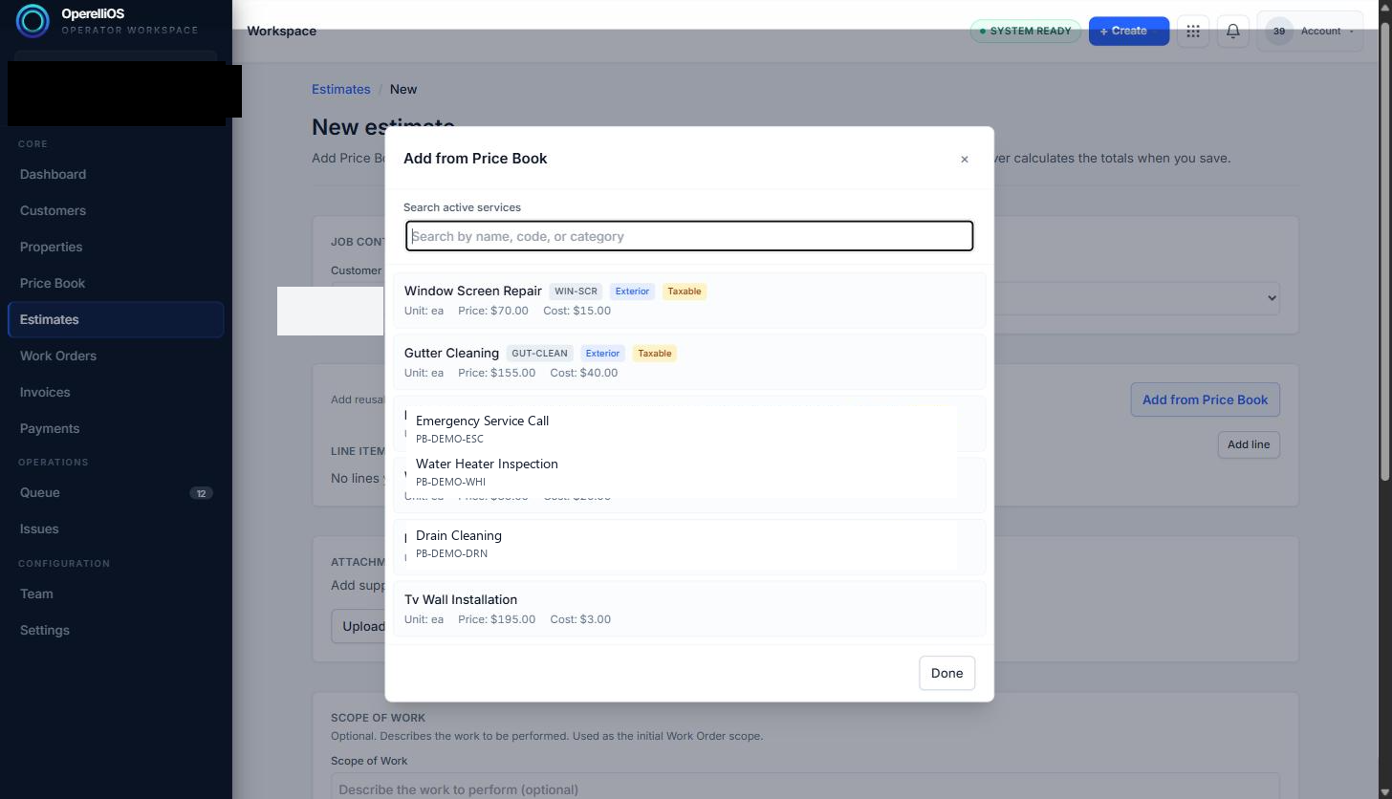Viewport: 1392px width, 799px height.
Task: Select the Tv Wall Installation service
Action: pyautogui.click(x=689, y=609)
